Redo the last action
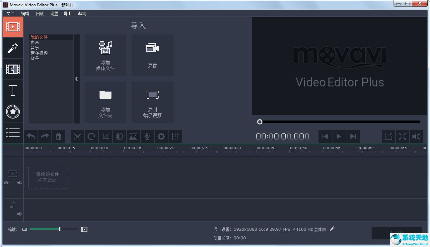This screenshot has width=430, height=247. click(x=45, y=136)
